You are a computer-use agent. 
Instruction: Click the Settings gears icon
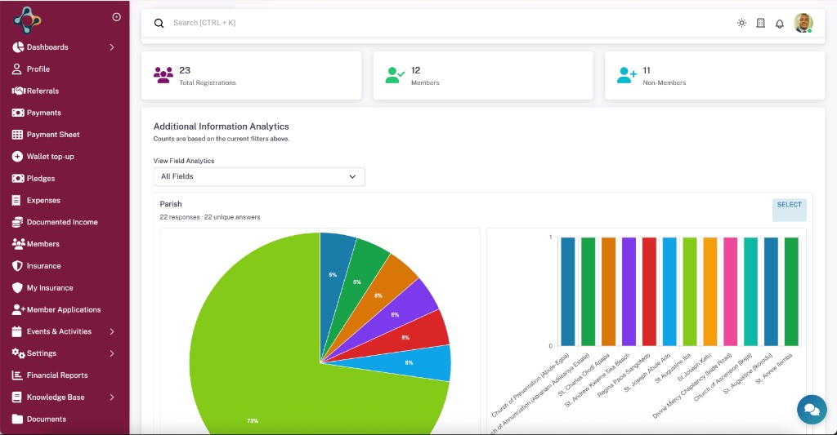click(x=19, y=353)
